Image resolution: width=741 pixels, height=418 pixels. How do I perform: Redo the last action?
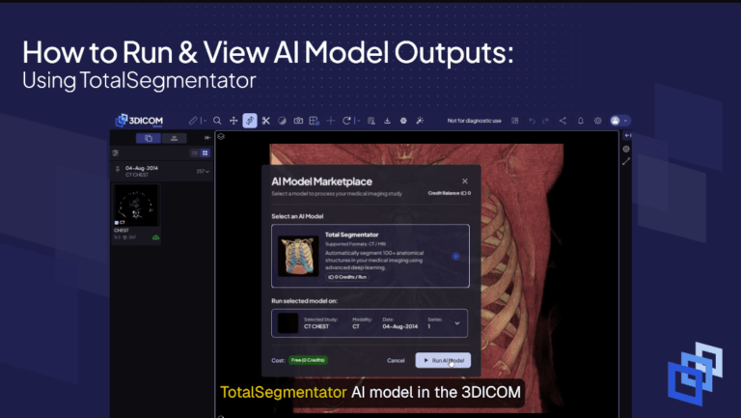click(546, 121)
